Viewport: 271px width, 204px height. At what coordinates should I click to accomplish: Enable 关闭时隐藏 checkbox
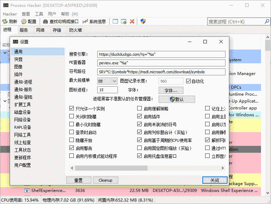pos(71,116)
